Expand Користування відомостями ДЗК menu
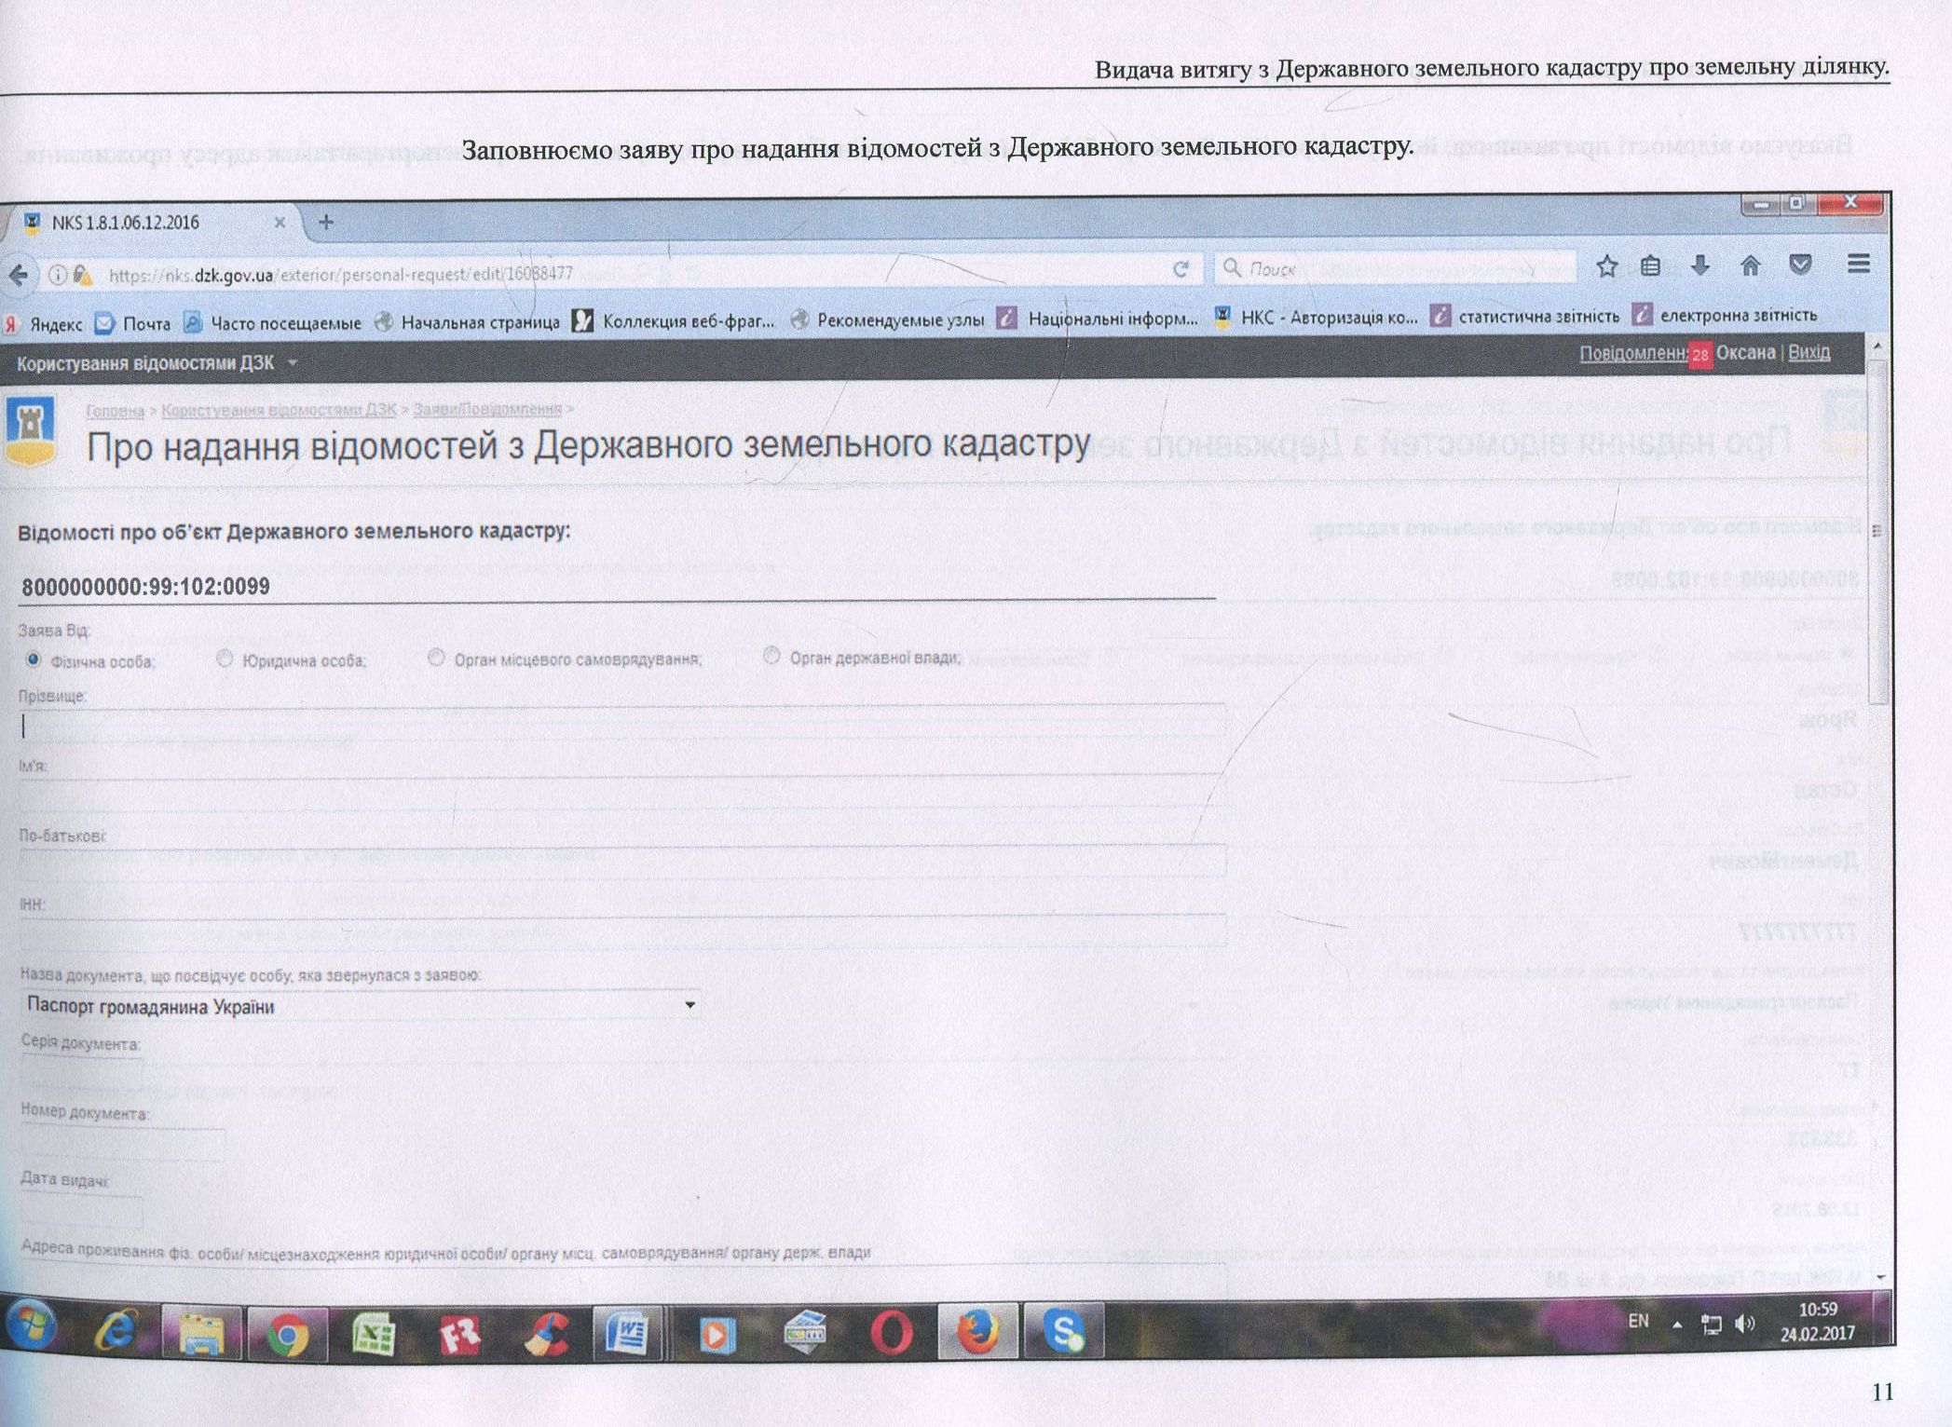Screen dimensions: 1952x1427 157,362
